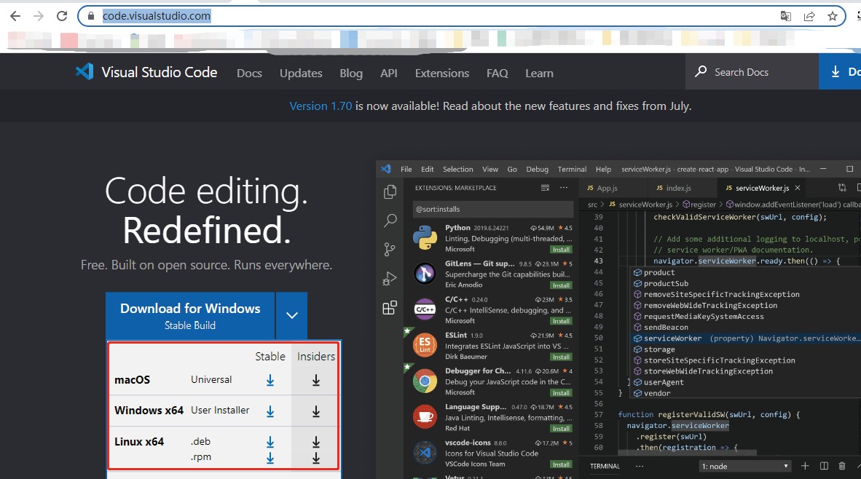861x479 pixels.
Task: Select 'Debugger for Ch...' extension row title
Action: pos(478,371)
